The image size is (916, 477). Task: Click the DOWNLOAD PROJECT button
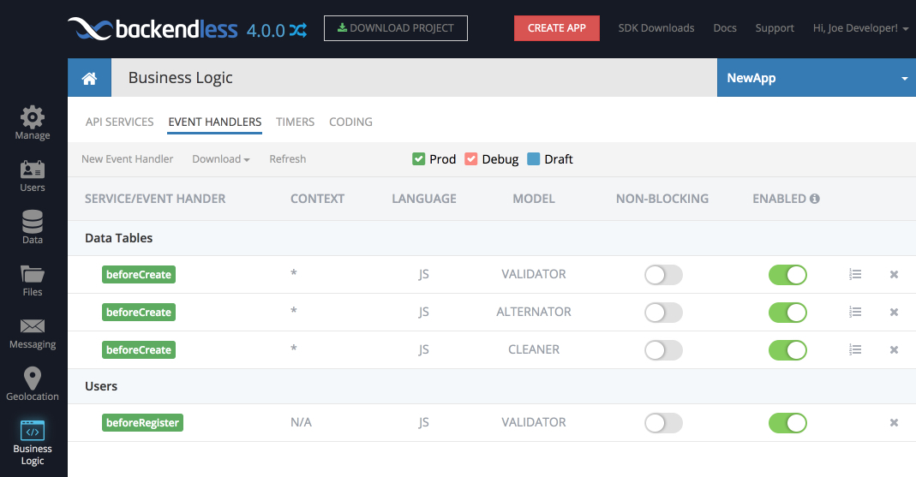(x=396, y=28)
